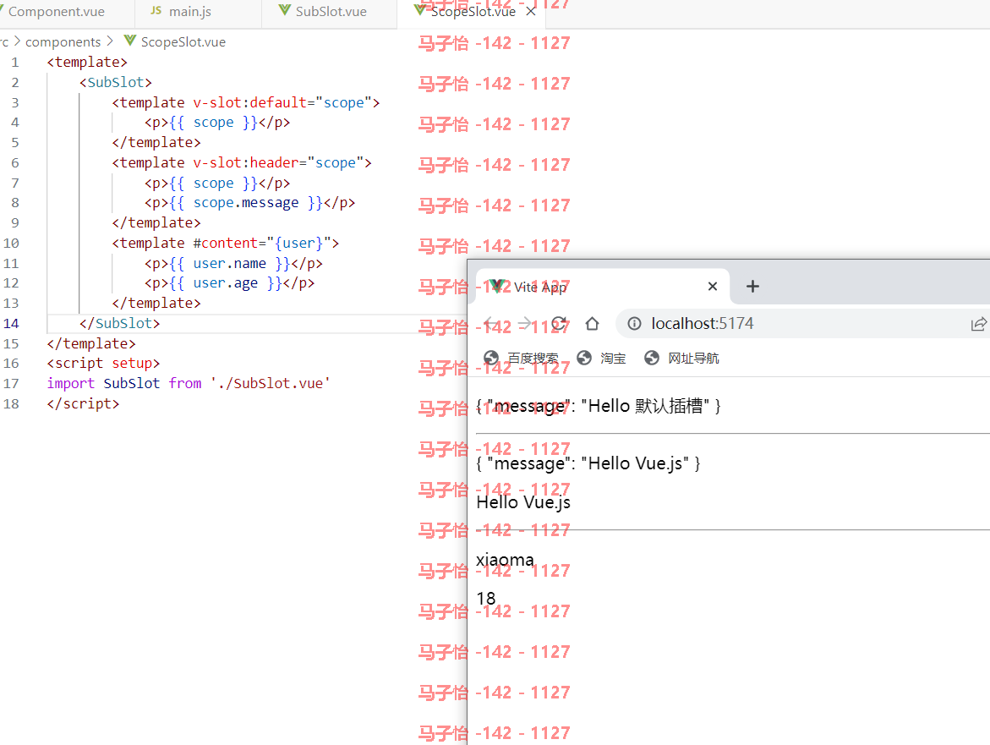Click the plain Hello Vue.js text
990x745 pixels.
(523, 502)
